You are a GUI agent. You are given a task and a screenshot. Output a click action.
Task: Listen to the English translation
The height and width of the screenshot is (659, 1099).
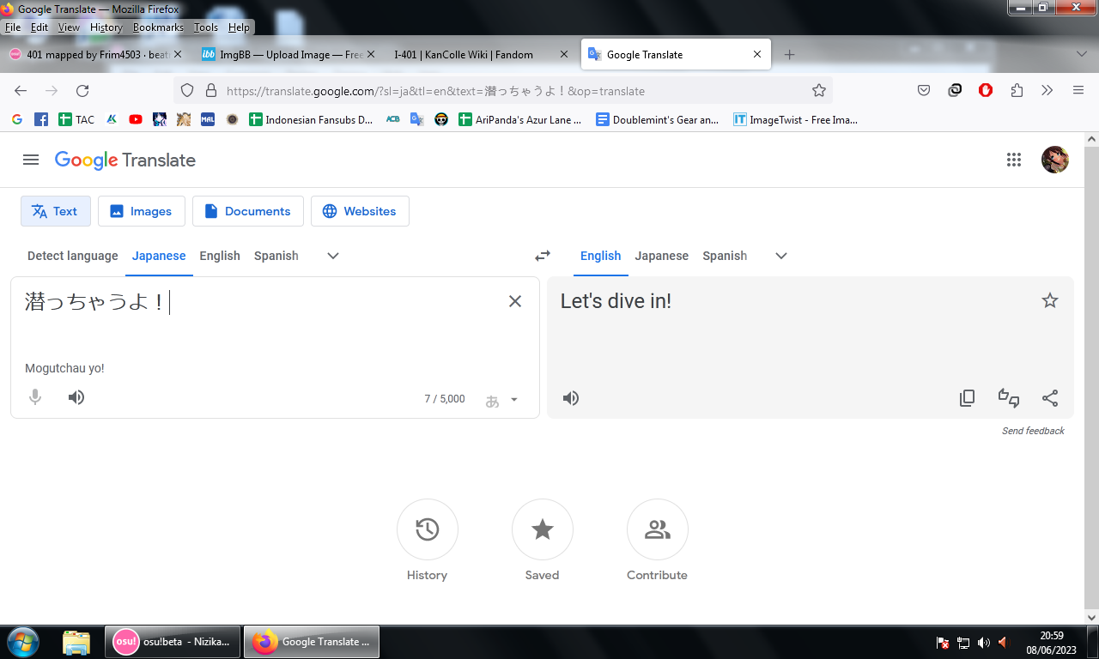click(571, 398)
